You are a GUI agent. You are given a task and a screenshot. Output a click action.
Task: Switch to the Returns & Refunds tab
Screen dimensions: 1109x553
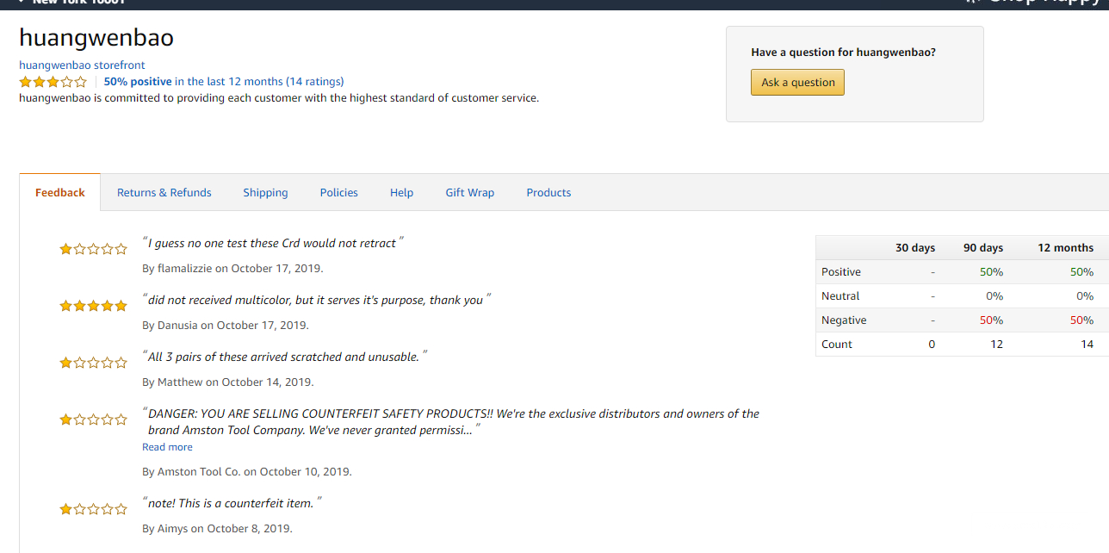tap(164, 193)
